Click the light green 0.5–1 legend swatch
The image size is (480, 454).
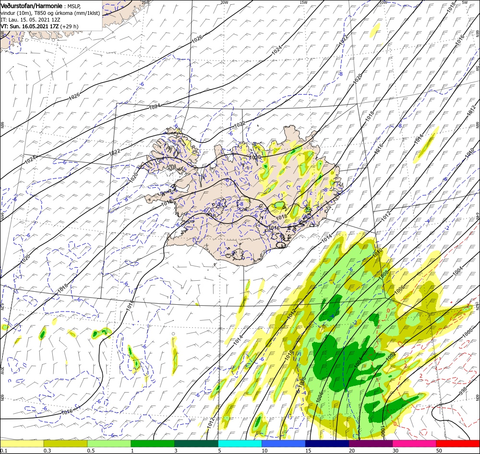tap(109, 443)
